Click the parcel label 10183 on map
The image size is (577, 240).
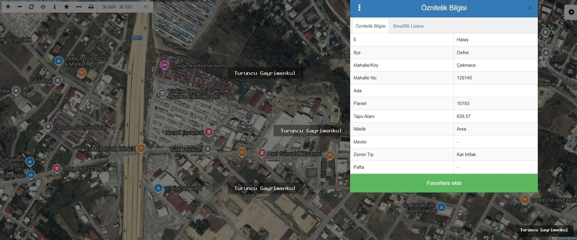click(335, 114)
